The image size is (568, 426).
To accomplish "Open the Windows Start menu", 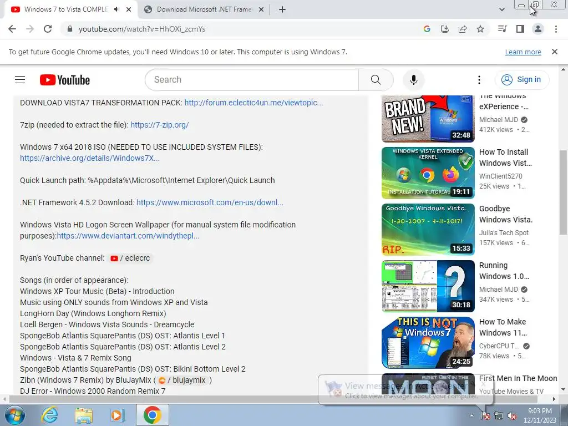I will [15, 415].
